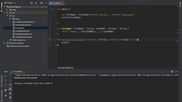The height and width of the screenshot is (102, 182).
Task: Expand the out folder
Action: (7, 13)
